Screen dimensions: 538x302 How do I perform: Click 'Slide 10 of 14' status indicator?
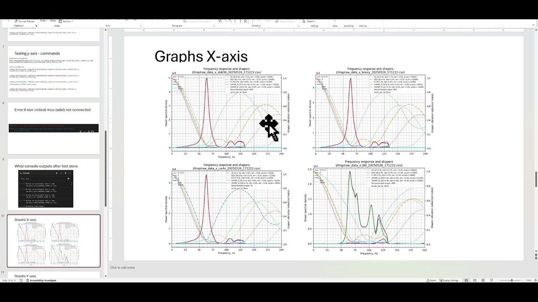(9, 280)
